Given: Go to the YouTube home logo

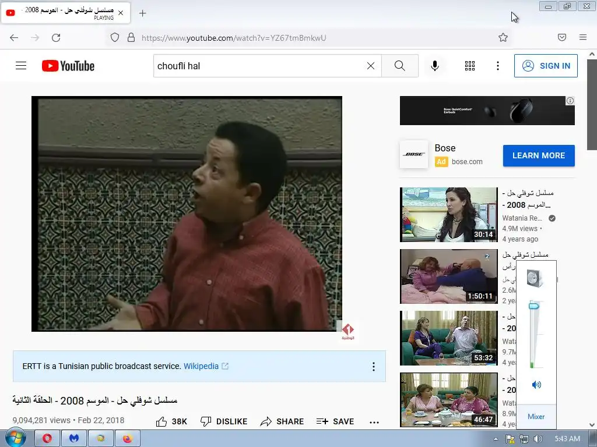Looking at the screenshot, I should 68,66.
